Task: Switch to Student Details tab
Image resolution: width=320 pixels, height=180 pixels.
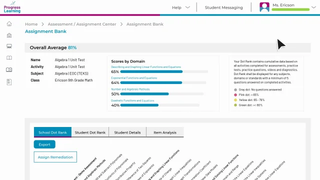Action: (127, 132)
